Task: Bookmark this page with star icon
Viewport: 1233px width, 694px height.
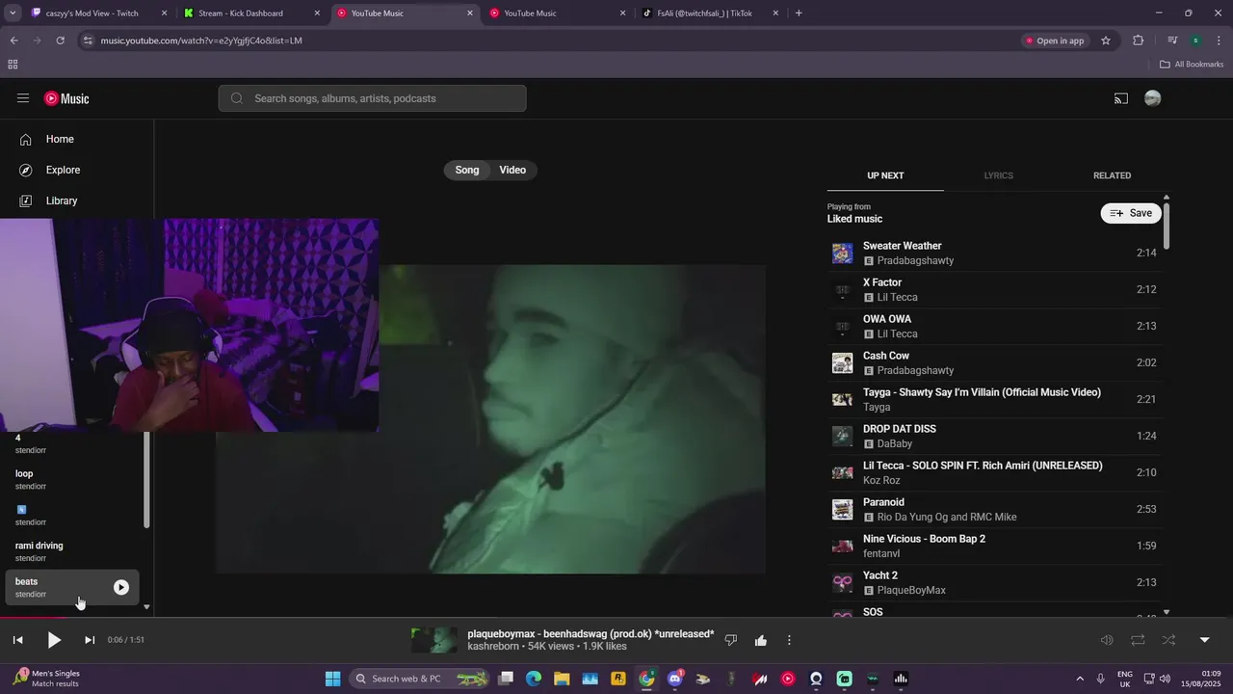Action: [x=1106, y=40]
